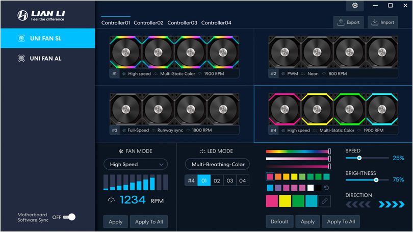Select fan group #3 thumbnail

174,109
